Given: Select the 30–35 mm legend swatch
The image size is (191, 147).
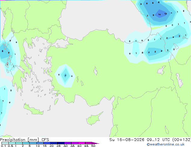Looking at the screenshot, I should [67, 143].
